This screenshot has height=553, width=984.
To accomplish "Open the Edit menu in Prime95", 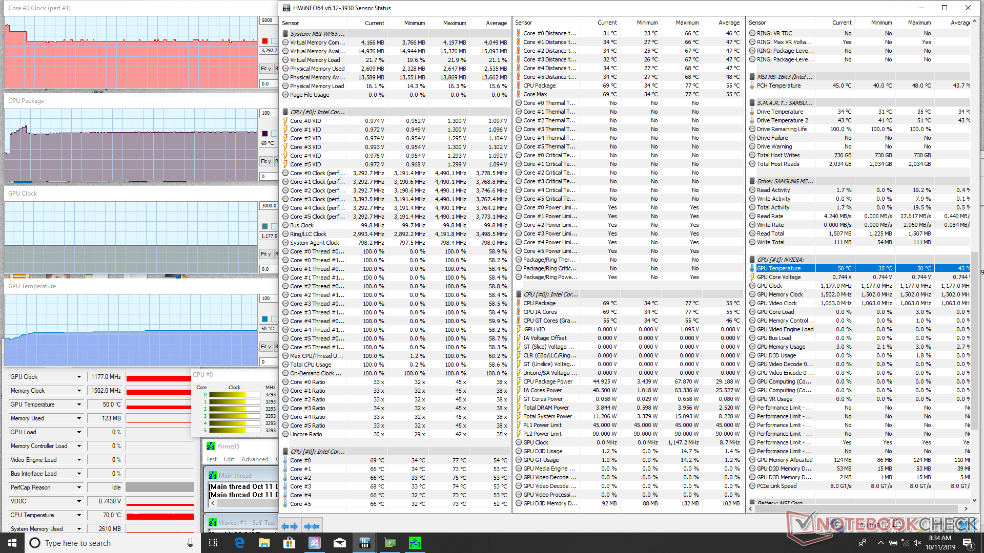I will pyautogui.click(x=229, y=459).
